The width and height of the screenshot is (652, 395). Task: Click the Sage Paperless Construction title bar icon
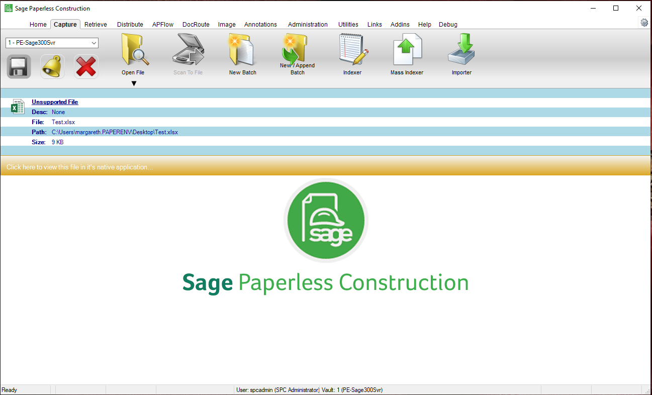click(x=9, y=8)
